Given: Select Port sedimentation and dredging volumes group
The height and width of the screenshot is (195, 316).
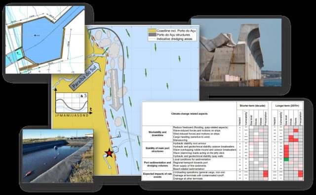Looking at the screenshot, I should tap(158, 164).
